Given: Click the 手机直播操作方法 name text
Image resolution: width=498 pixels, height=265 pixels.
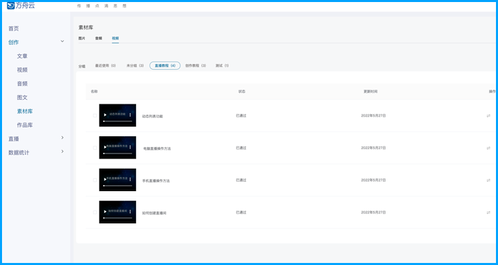Looking at the screenshot, I should point(156,181).
